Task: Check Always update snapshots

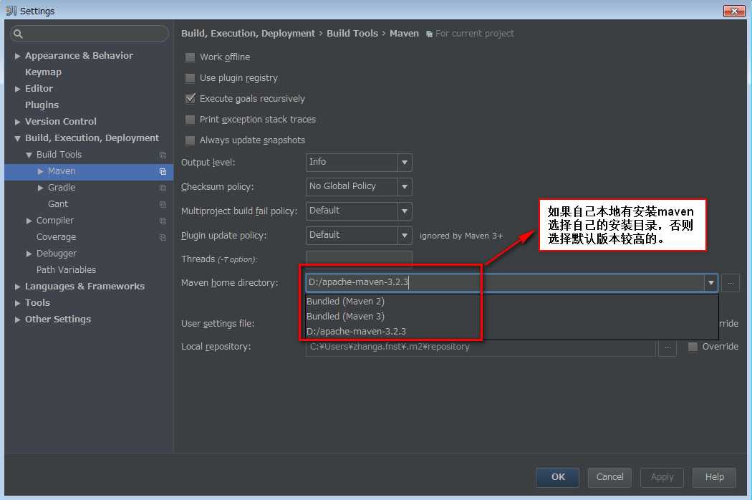Action: tap(190, 140)
